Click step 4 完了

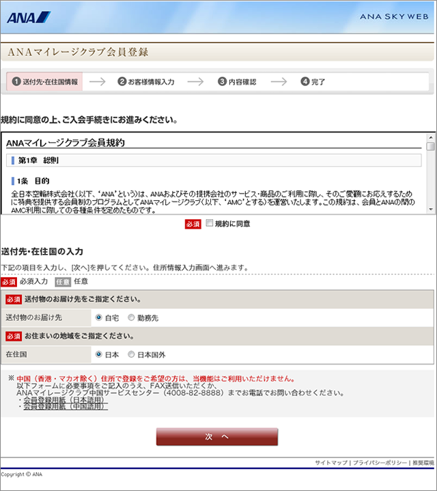pyautogui.click(x=313, y=82)
